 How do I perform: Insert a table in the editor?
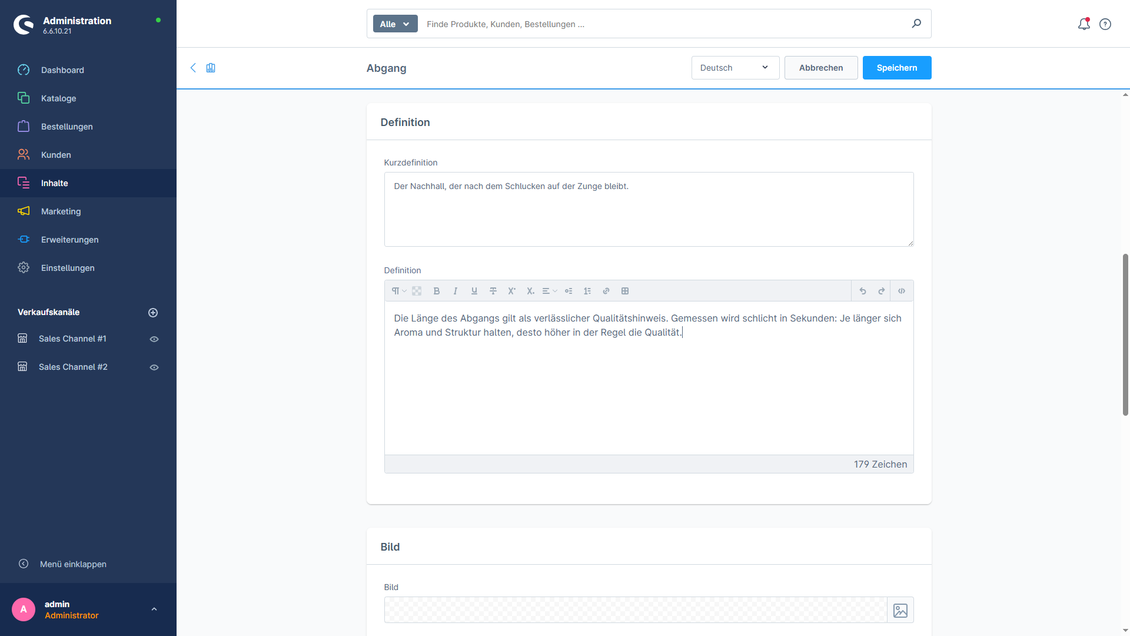tap(625, 291)
